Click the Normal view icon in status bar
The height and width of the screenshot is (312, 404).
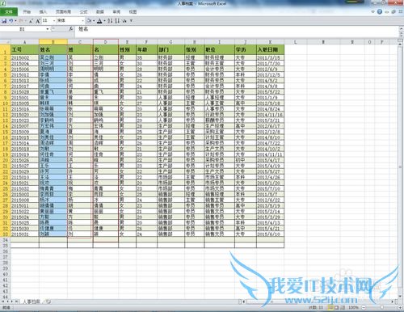click(x=330, y=307)
